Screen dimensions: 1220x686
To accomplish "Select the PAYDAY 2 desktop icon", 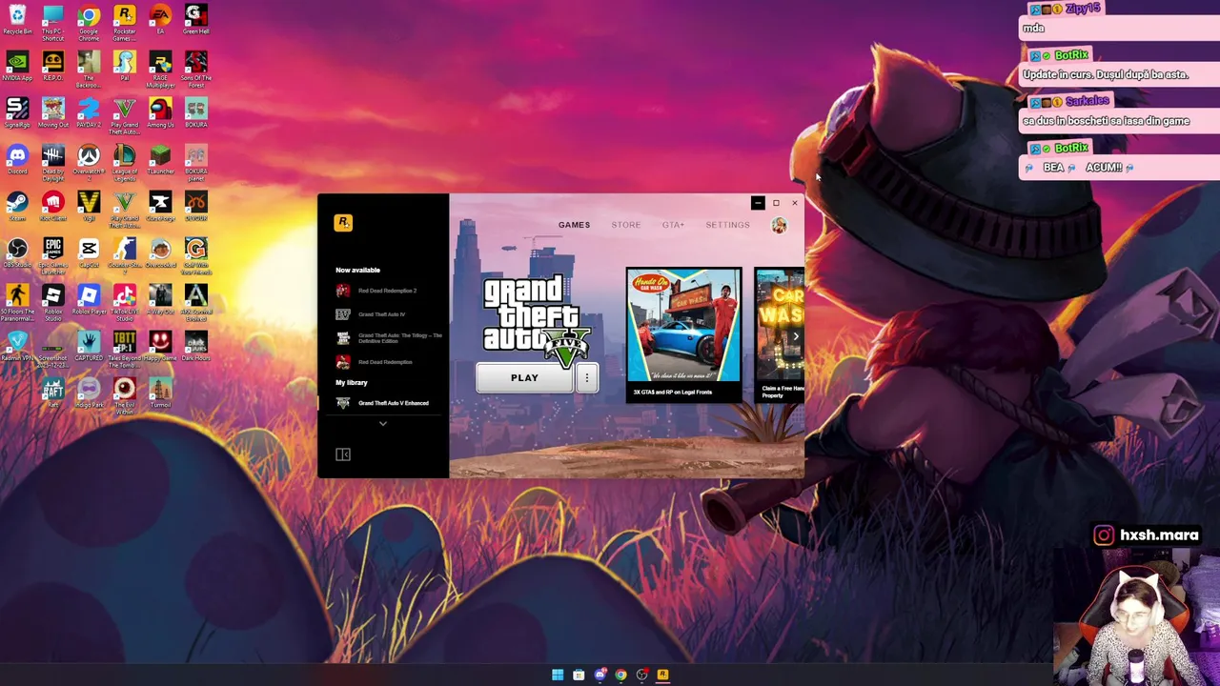I will click(x=89, y=113).
